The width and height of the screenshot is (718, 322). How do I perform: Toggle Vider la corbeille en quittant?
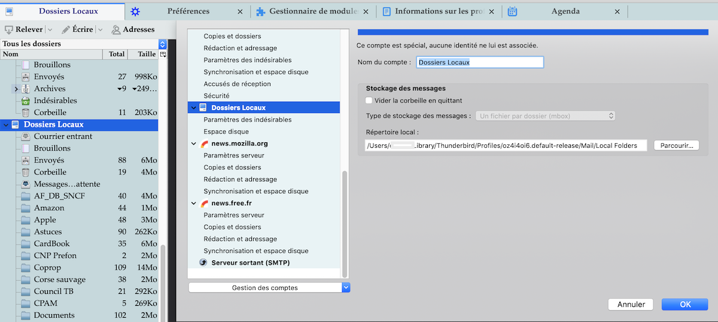pyautogui.click(x=369, y=101)
